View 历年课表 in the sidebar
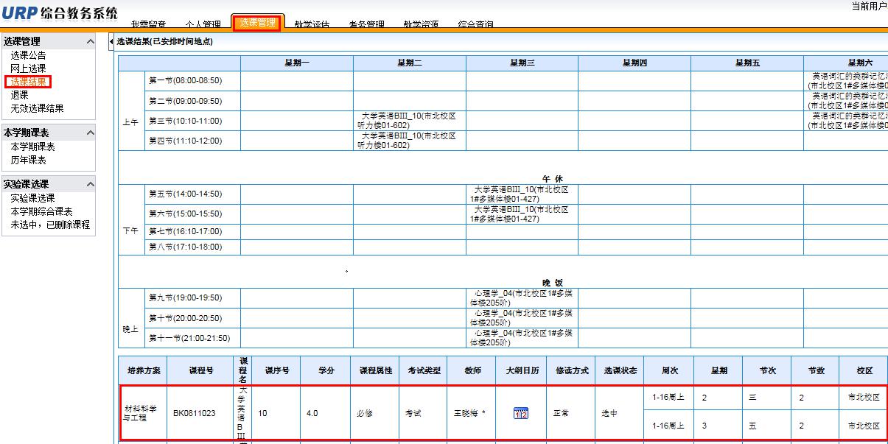This screenshot has width=888, height=444. (x=28, y=160)
